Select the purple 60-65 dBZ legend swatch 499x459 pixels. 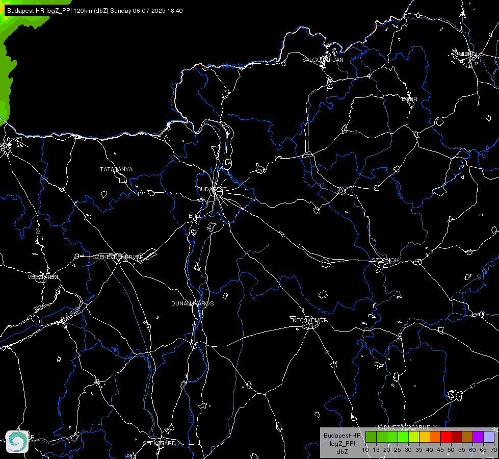pyautogui.click(x=478, y=437)
